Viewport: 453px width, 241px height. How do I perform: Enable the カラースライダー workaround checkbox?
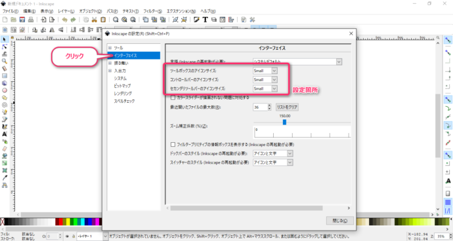(x=173, y=98)
